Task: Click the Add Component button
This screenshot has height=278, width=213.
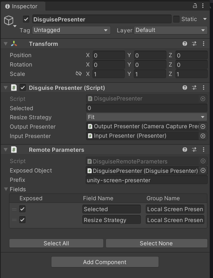Action: click(105, 262)
